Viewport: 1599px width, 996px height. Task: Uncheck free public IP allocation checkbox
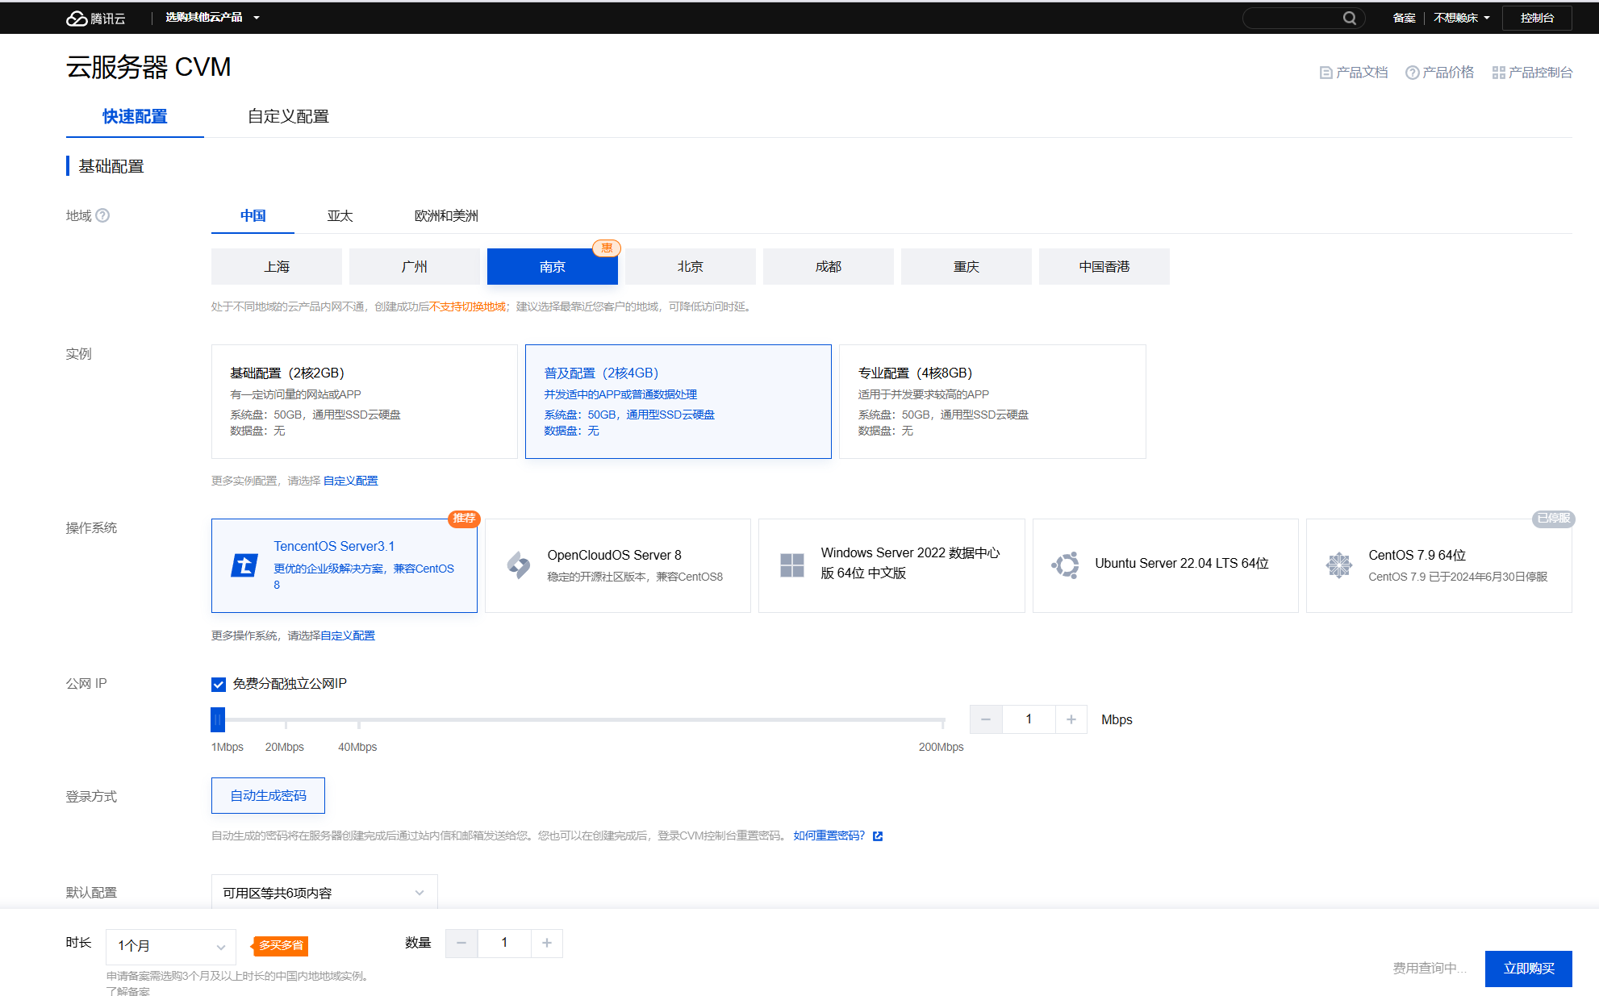[219, 685]
